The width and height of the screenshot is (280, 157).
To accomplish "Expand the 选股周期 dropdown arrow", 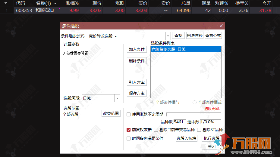I will (117, 98).
